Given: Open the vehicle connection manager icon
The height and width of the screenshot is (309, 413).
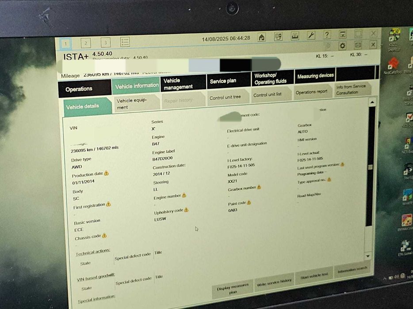Looking at the screenshot, I should point(278,36).
